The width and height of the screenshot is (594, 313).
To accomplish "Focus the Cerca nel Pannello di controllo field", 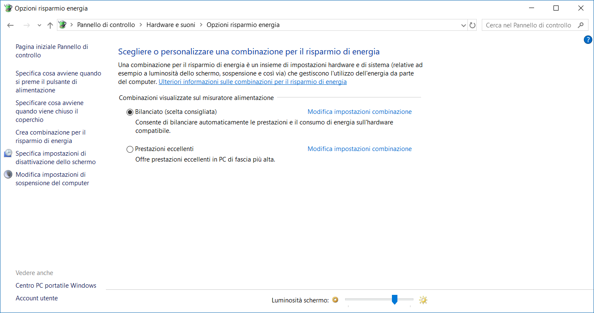I will click(x=528, y=25).
